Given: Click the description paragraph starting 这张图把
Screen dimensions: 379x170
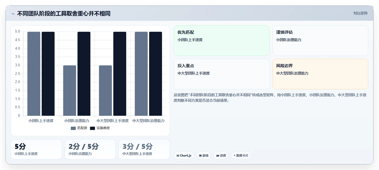Looking at the screenshot, I should pyautogui.click(x=270, y=98).
